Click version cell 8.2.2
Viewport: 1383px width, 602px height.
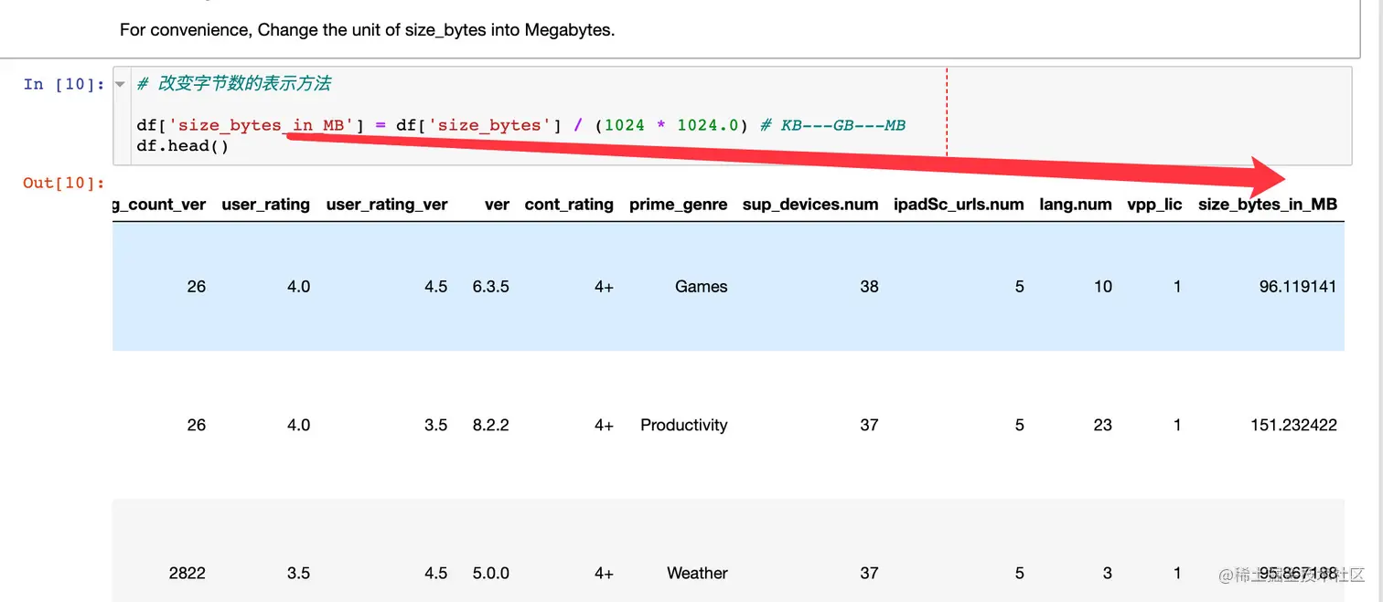pos(491,426)
